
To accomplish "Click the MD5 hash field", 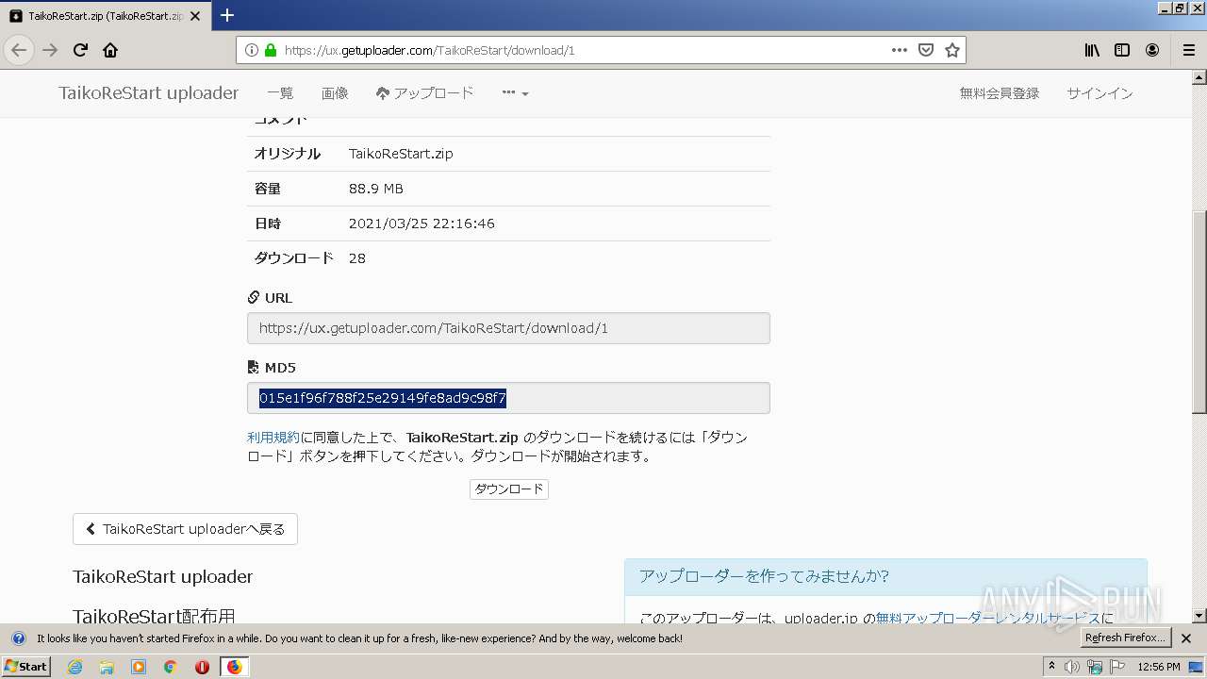I will (x=508, y=398).
